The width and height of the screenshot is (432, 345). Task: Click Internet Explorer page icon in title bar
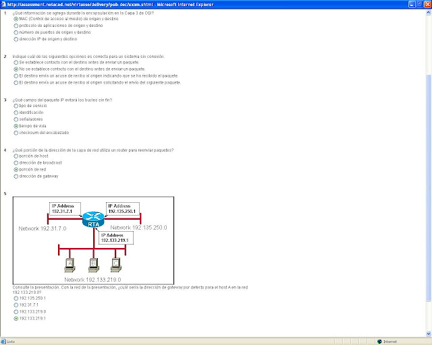3,4
